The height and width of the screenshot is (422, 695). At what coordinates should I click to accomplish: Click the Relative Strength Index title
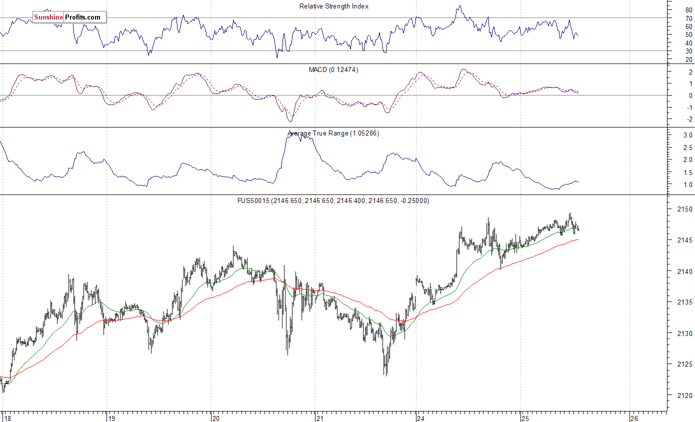click(334, 6)
